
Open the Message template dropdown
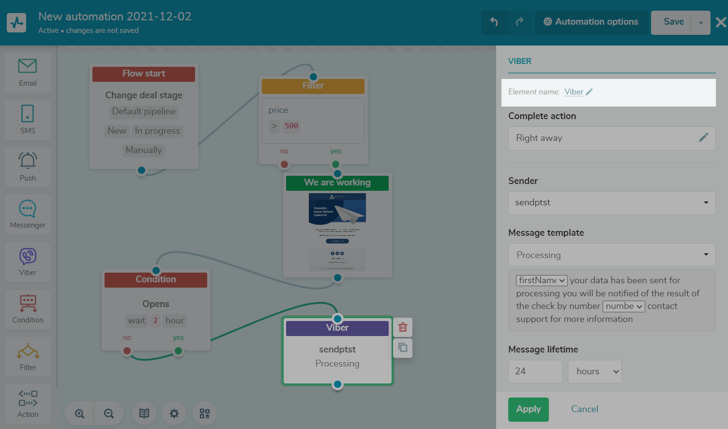pyautogui.click(x=612, y=255)
